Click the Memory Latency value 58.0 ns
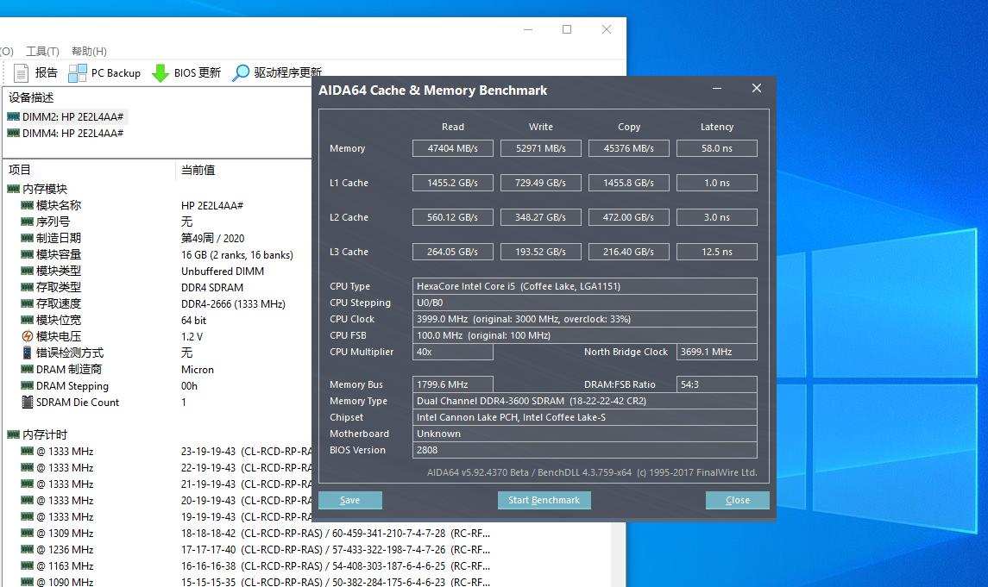Screen dimensions: 988x587 [717, 148]
